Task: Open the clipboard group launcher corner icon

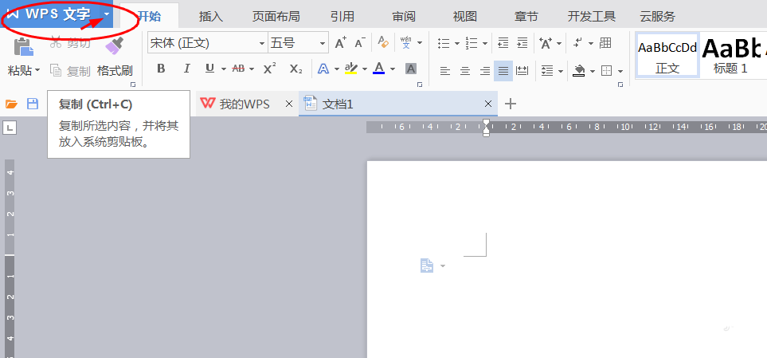Action: point(132,85)
